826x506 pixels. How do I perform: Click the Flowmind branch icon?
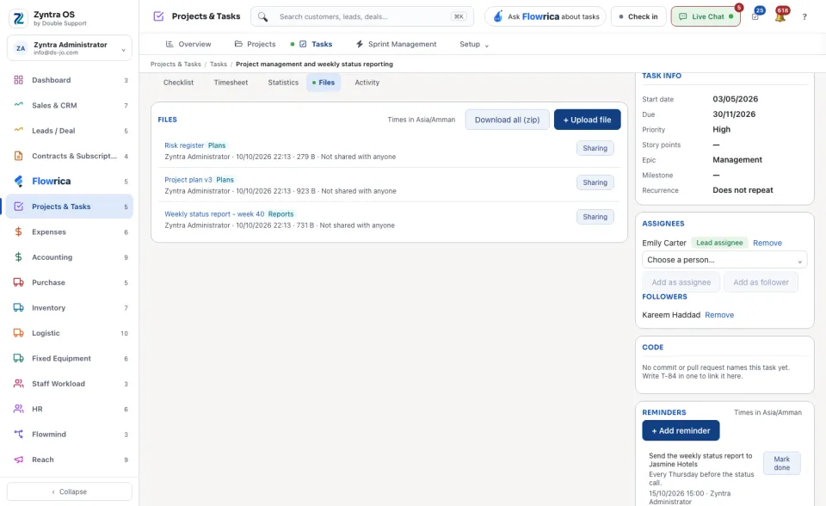tap(18, 435)
